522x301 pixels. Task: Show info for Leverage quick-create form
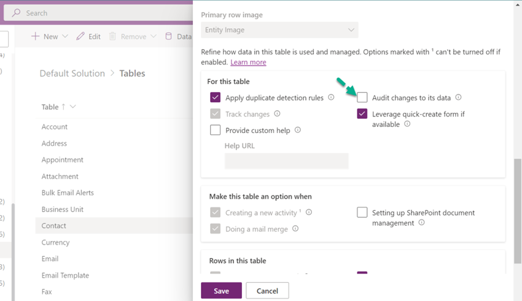[407, 124]
